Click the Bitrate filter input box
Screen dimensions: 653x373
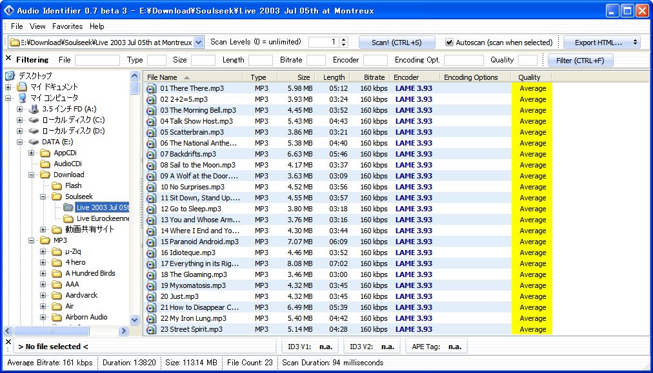point(316,61)
